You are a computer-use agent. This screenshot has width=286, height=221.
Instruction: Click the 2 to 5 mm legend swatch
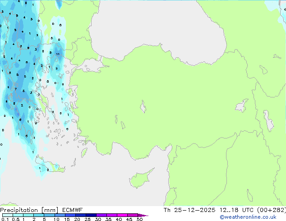pyautogui.click(x=39, y=215)
